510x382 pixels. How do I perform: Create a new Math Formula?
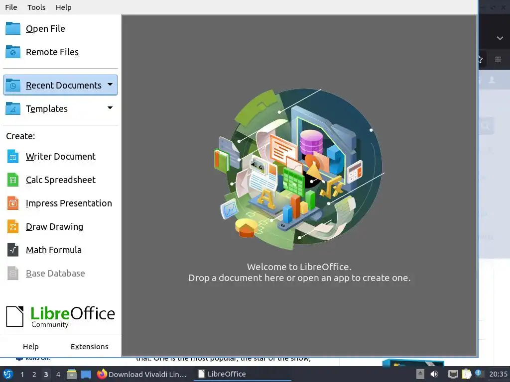[60, 250]
